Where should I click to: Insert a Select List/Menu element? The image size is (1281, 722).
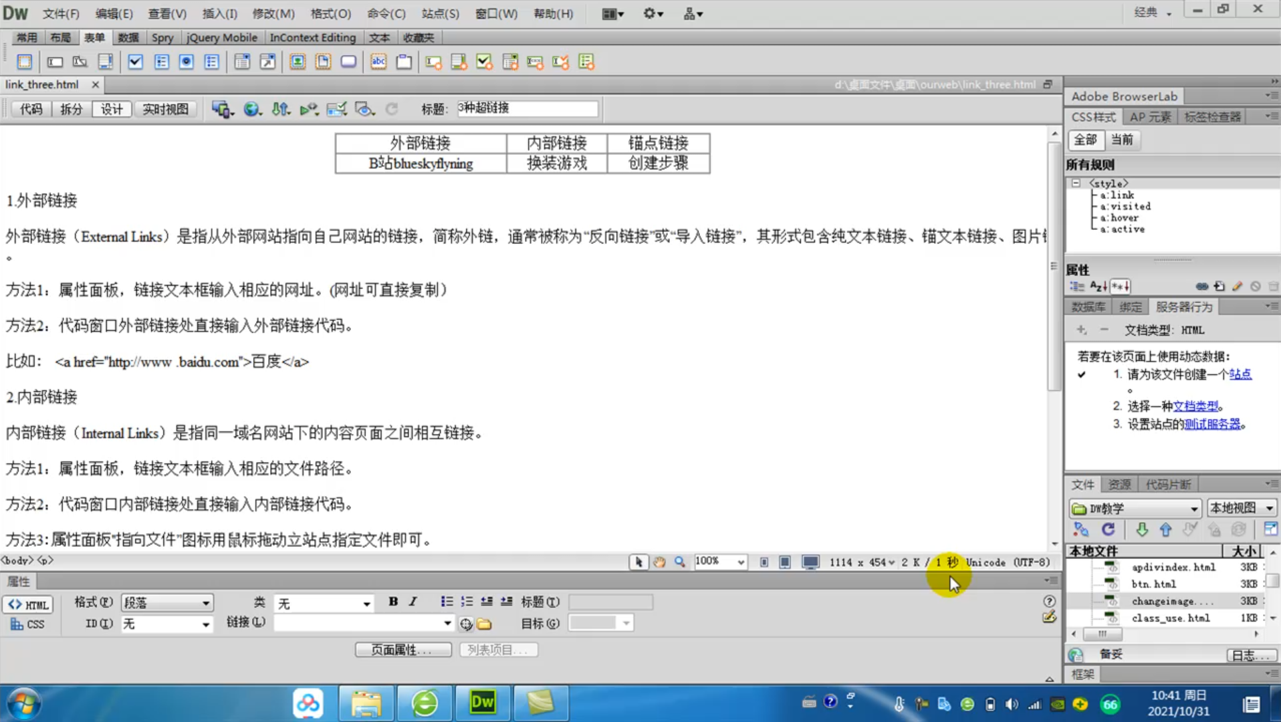pos(241,62)
